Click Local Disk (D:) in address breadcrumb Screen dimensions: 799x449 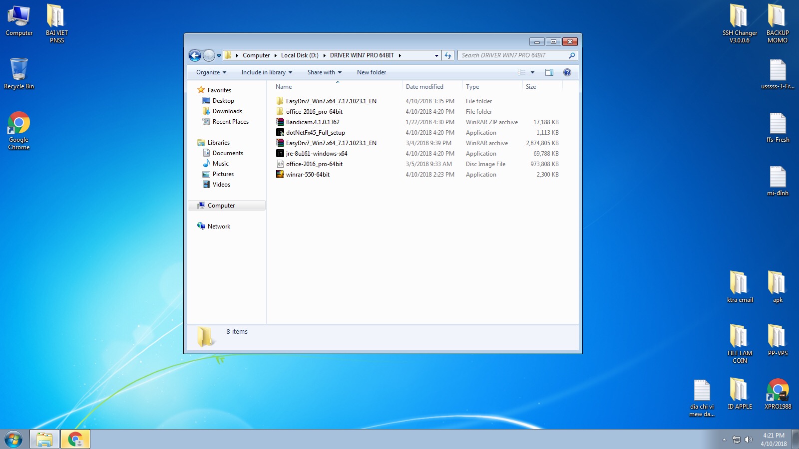coord(299,55)
